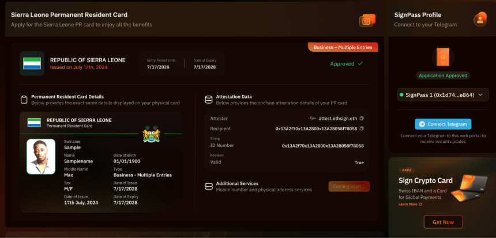Image resolution: width=496 pixels, height=238 pixels.
Task: Click the Application Approved status badge
Action: tap(443, 75)
